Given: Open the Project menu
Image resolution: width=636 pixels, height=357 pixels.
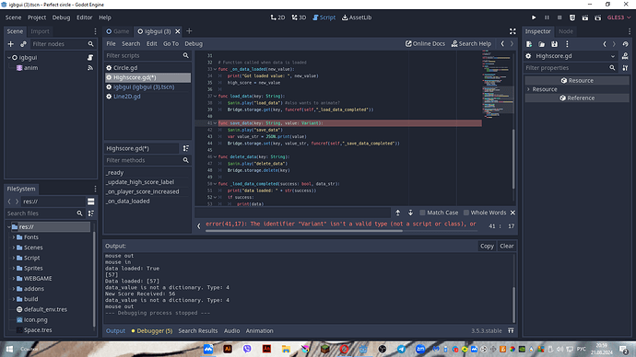Looking at the screenshot, I should (x=37, y=17).
